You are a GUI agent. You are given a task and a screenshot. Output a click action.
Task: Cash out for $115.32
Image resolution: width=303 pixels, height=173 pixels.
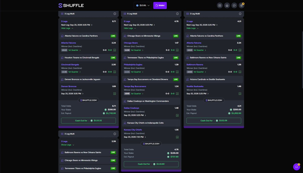click(x=88, y=121)
